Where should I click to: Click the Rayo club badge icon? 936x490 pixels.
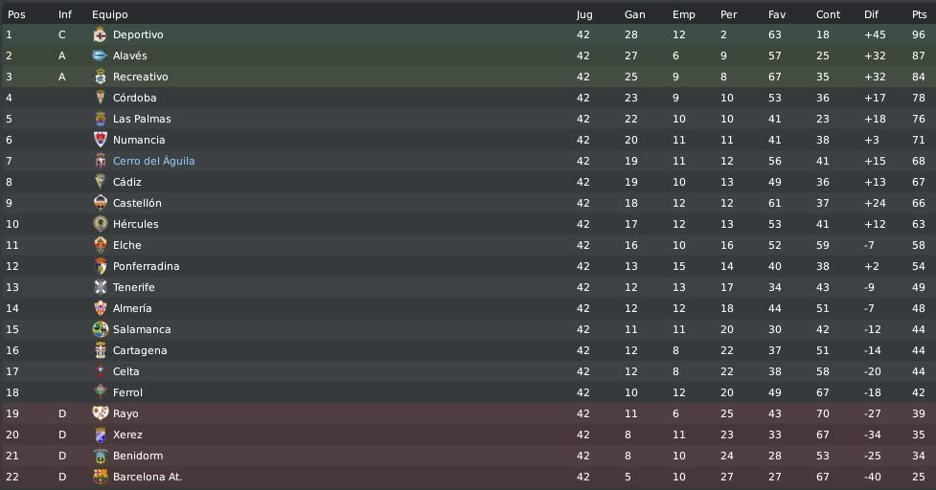click(x=100, y=413)
